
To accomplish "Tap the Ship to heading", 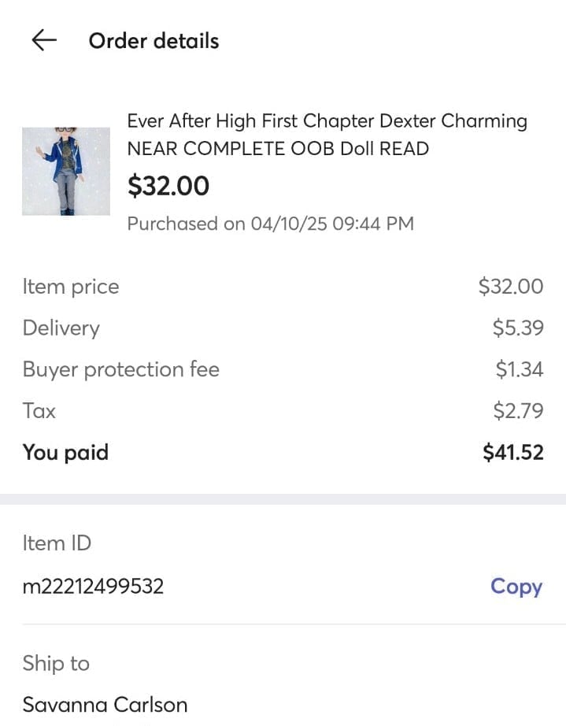I will tap(56, 664).
